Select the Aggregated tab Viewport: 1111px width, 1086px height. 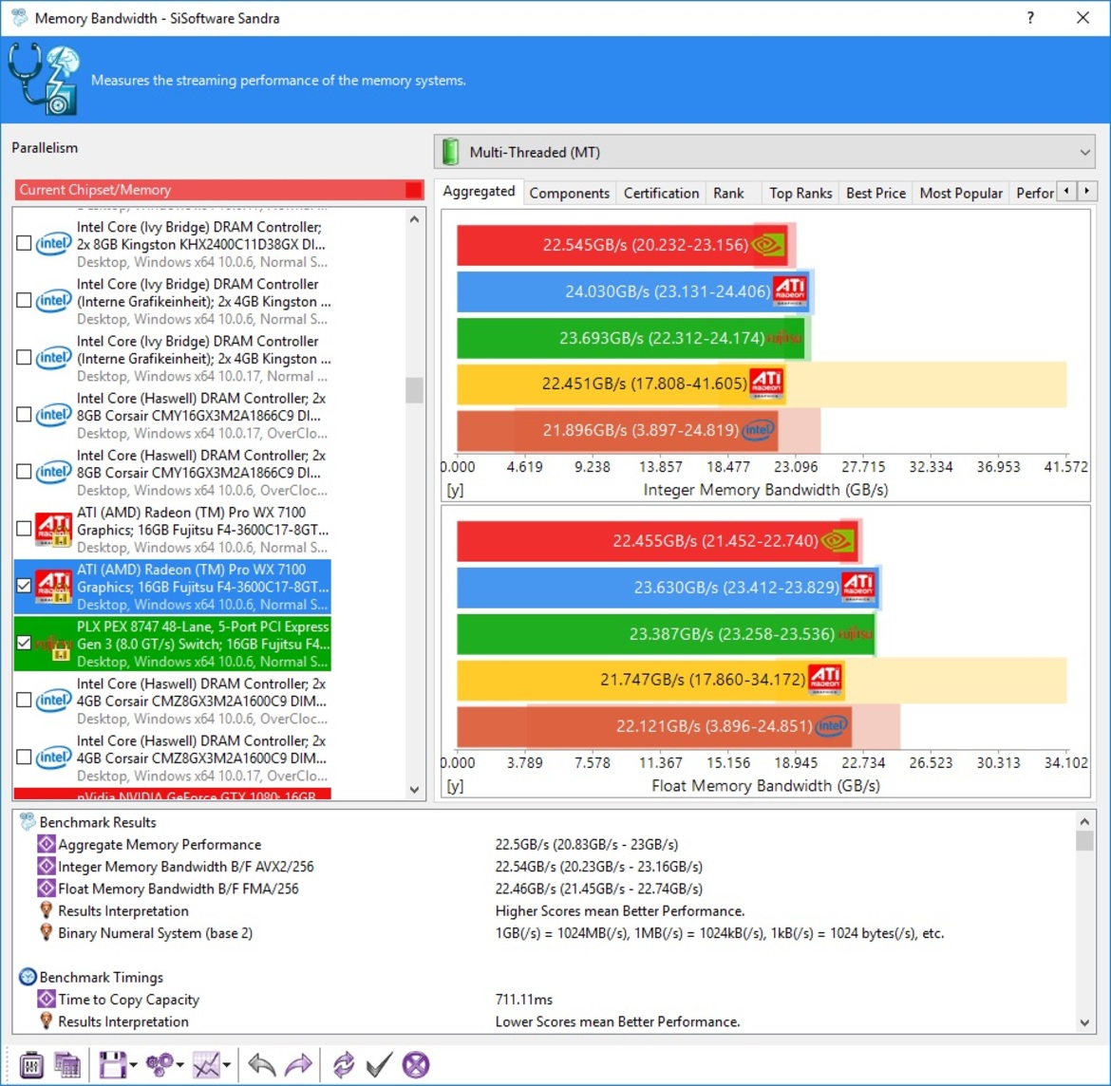[x=479, y=191]
